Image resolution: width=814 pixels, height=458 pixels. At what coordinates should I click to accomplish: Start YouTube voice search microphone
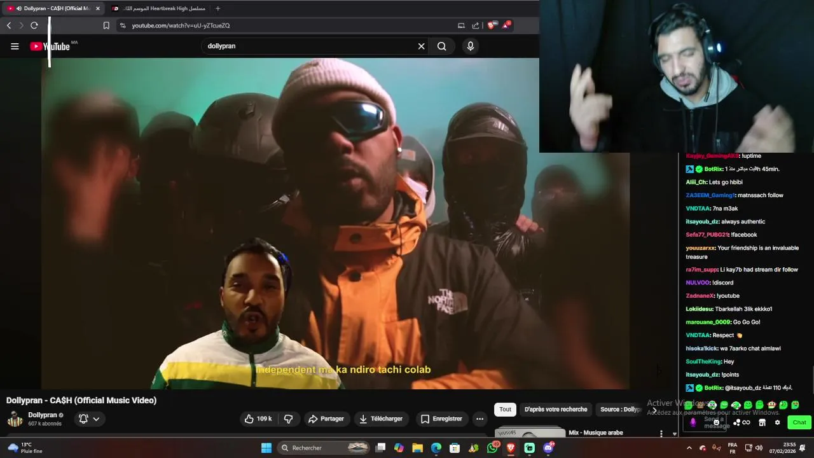pyautogui.click(x=471, y=46)
